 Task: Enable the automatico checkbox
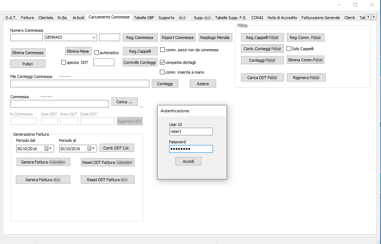(96, 52)
